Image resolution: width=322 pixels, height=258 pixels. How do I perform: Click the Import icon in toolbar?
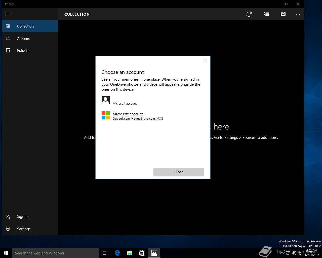tap(283, 14)
